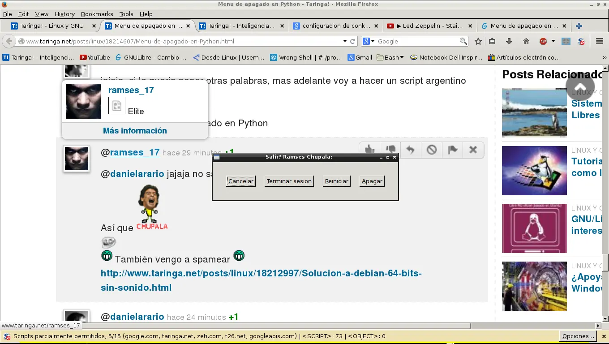Like the comment with thumbs up
Viewport: 609px width, 344px height.
pos(369,150)
